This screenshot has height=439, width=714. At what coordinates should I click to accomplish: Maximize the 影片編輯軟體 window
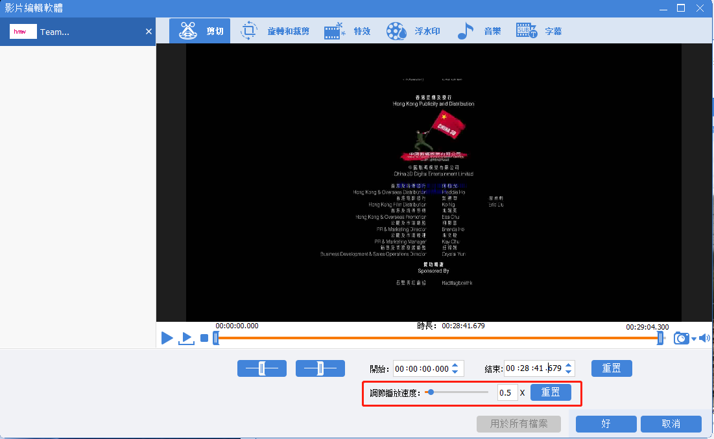[681, 8]
